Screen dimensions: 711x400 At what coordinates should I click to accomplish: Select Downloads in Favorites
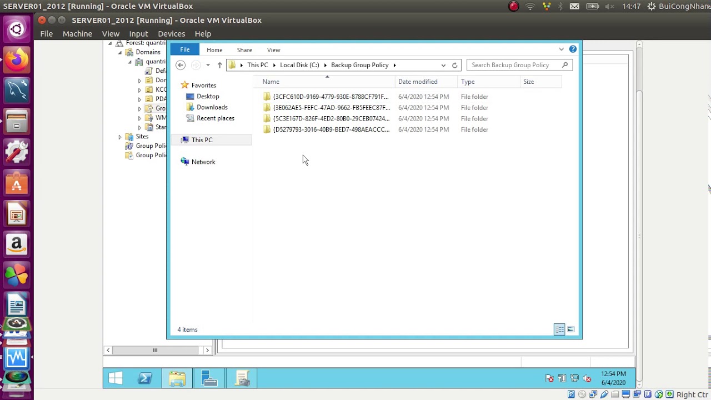[212, 107]
